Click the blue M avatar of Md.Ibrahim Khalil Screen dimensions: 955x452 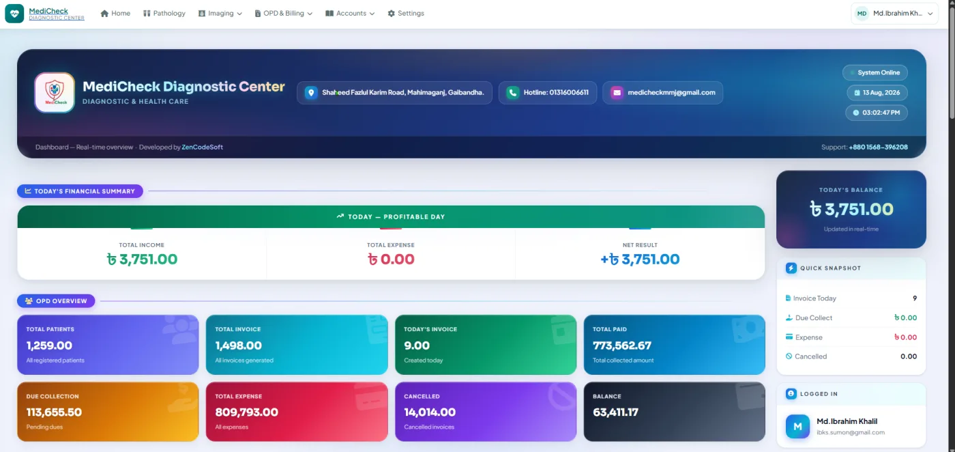797,427
